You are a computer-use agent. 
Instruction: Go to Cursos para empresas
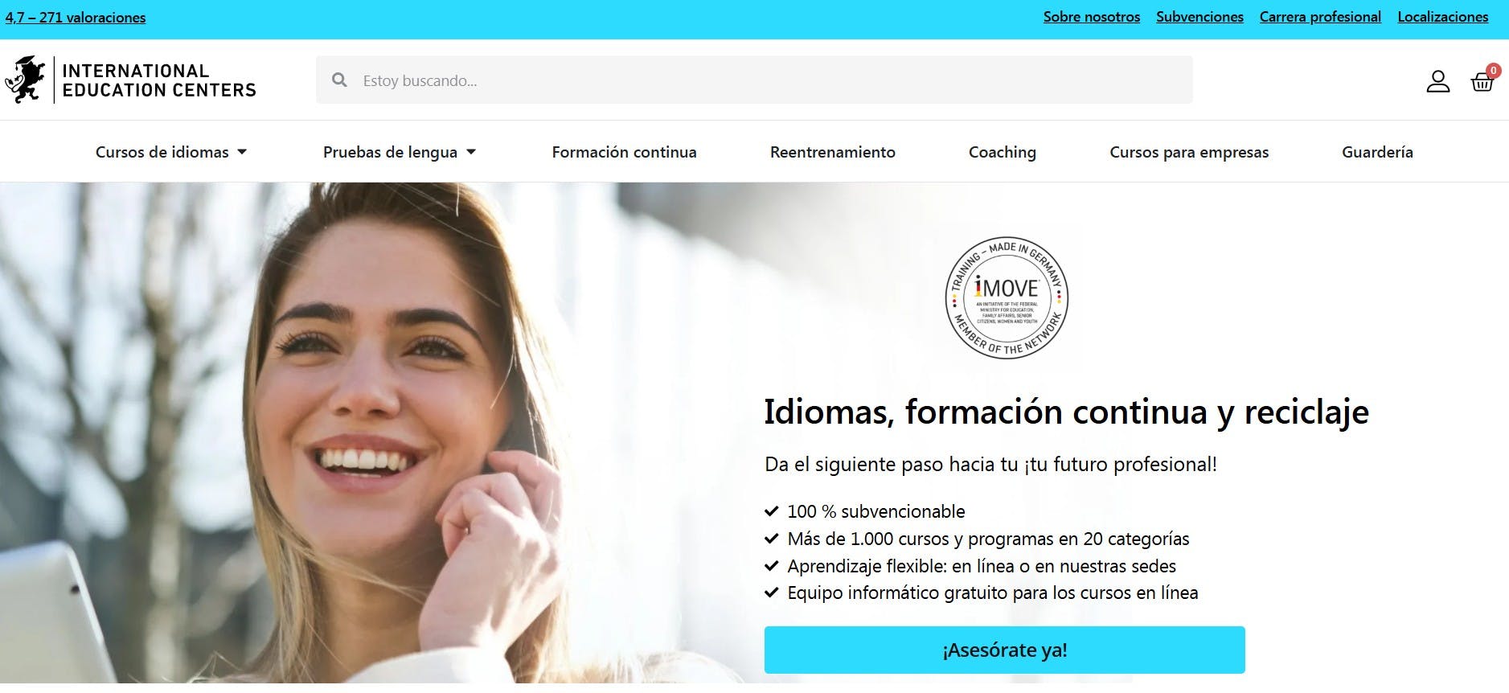click(1188, 152)
